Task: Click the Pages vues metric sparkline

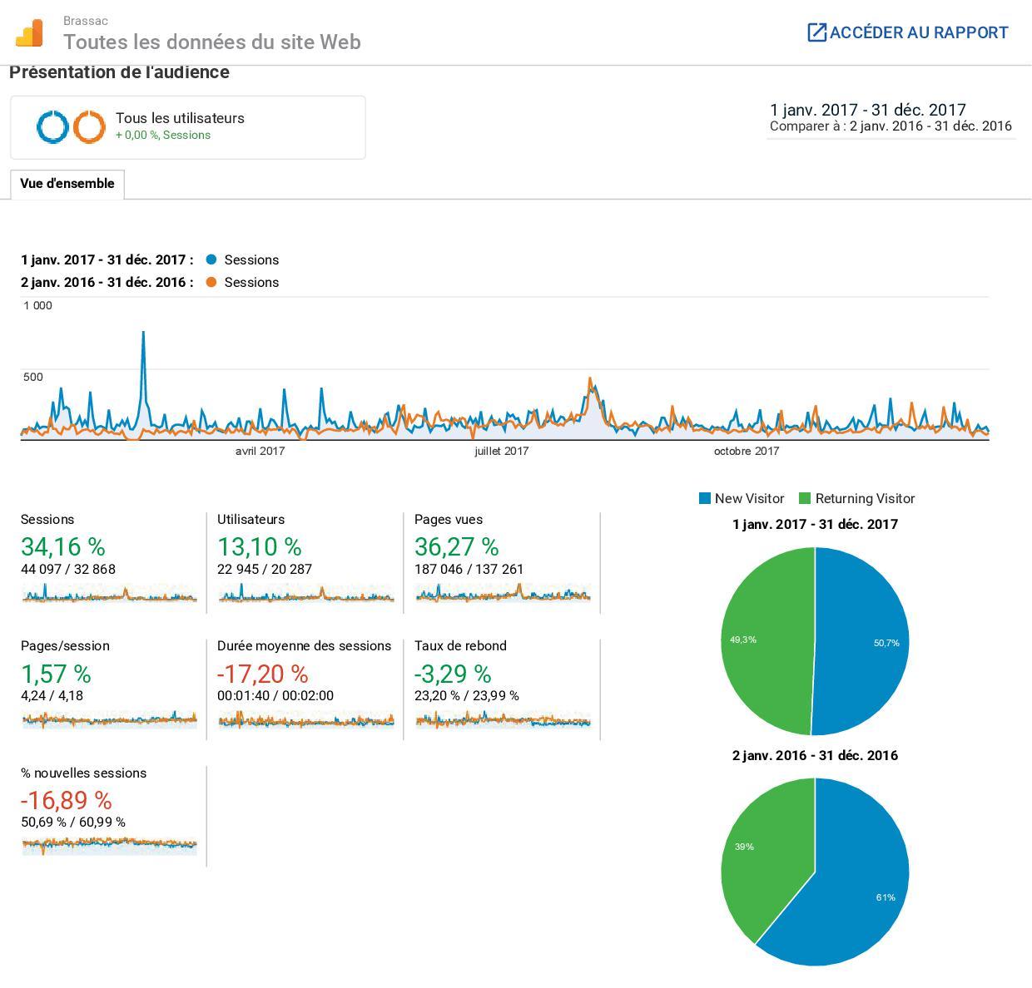Action: pyautogui.click(x=503, y=594)
